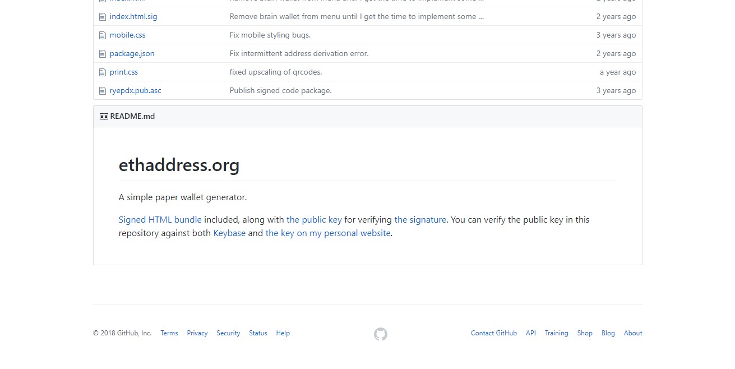Image resolution: width=735 pixels, height=369 pixels.
Task: Click Contact GitHub in the footer
Action: [x=493, y=333]
